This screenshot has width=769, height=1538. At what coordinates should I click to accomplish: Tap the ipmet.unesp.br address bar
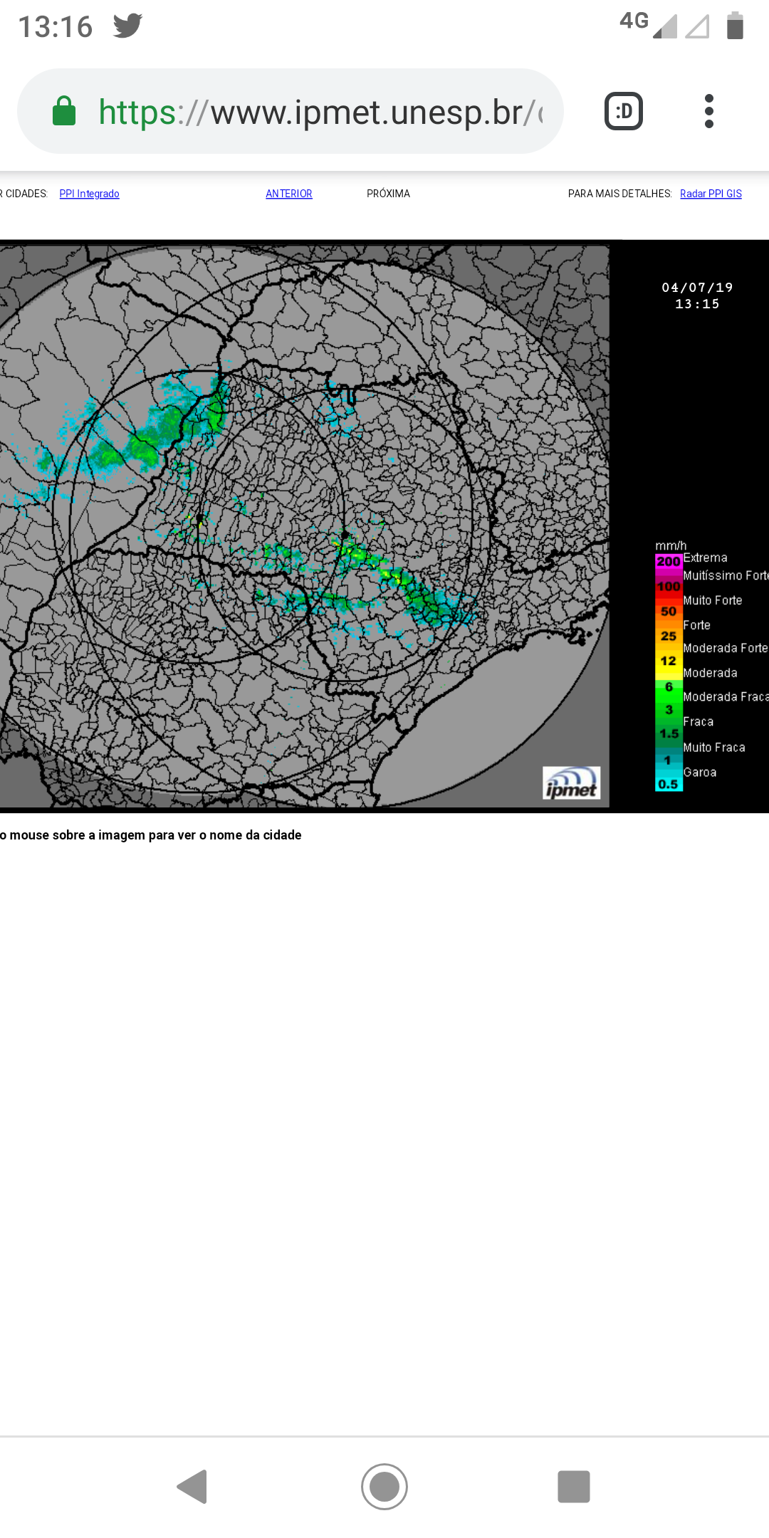291,111
